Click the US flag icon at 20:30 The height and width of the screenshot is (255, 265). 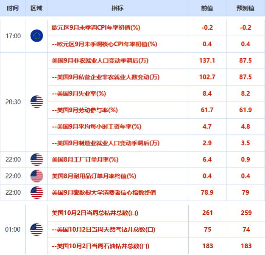[x=36, y=102]
